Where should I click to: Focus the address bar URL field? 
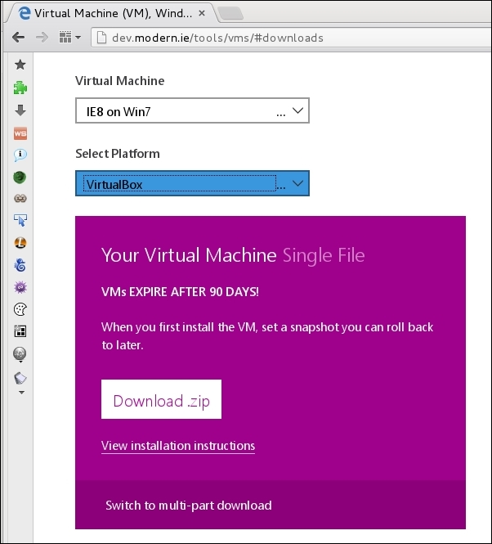291,38
